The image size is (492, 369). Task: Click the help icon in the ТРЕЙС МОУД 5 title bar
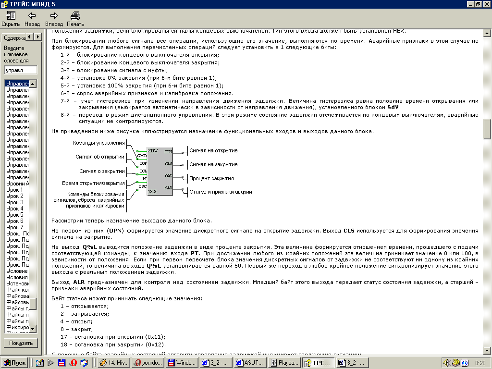click(x=4, y=4)
